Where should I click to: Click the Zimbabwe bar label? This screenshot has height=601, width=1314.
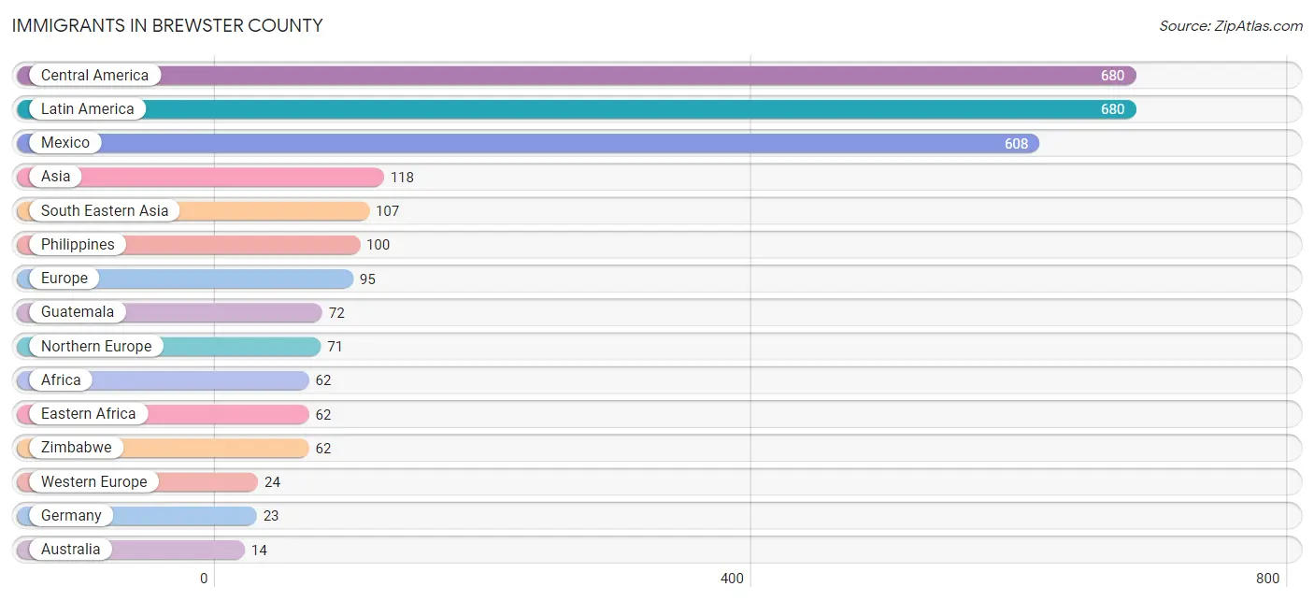tap(77, 448)
